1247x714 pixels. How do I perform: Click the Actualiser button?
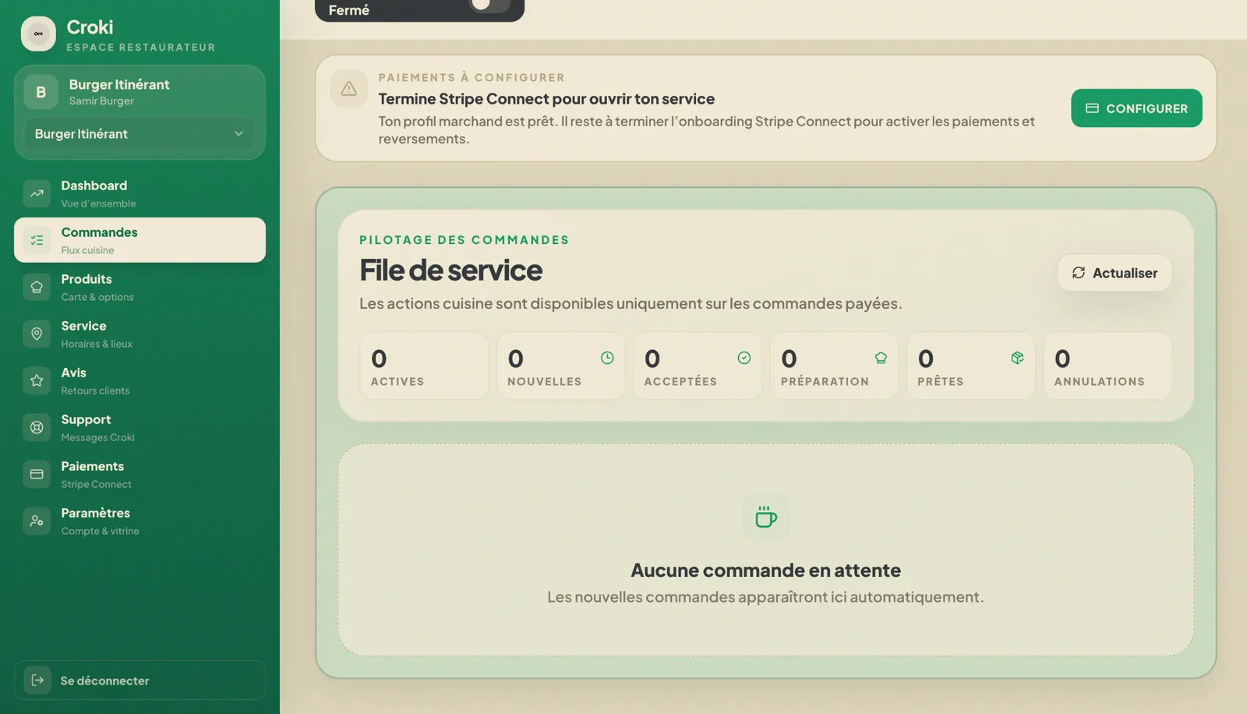[x=1115, y=273]
